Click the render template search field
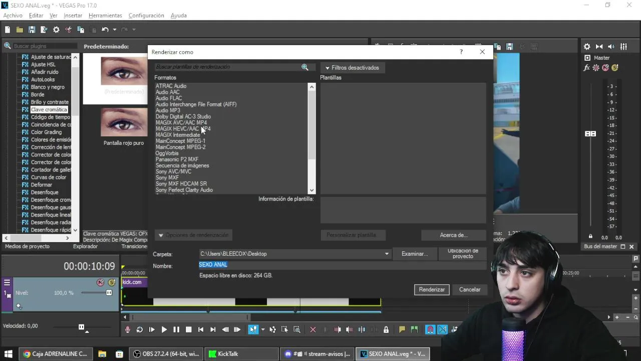The height and width of the screenshot is (361, 641). coord(228,67)
